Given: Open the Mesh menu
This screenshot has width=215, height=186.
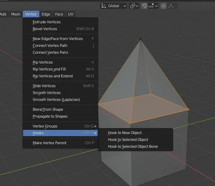Looking at the screenshot, I should click(16, 14).
